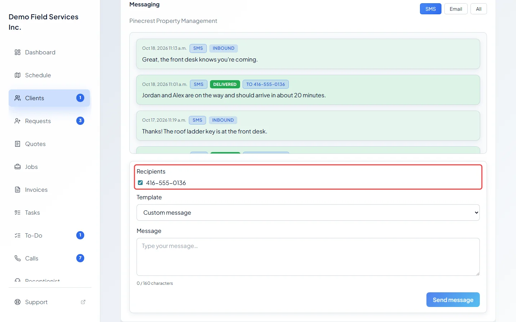Viewport: 516px width, 322px height.
Task: Click the '0 / 160 characters' counter
Action: pyautogui.click(x=155, y=283)
